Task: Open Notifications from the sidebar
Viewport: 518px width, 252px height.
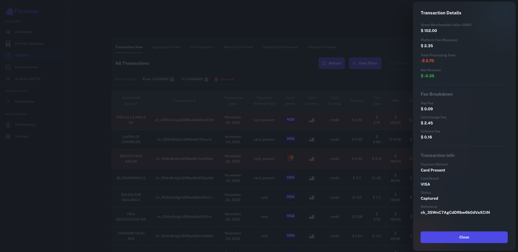Action: coord(8,125)
